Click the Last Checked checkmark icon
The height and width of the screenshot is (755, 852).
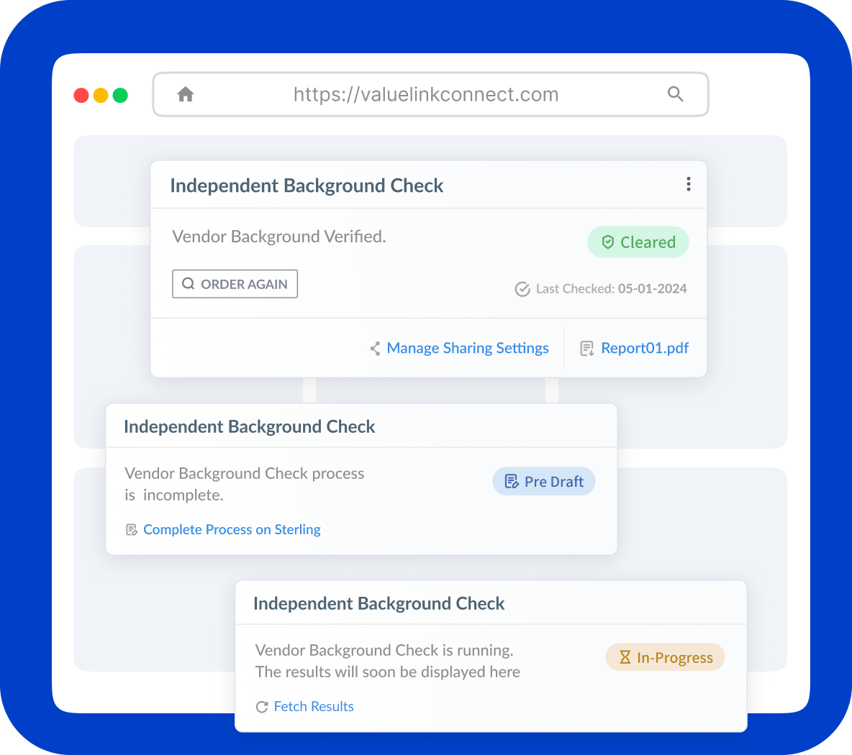(x=522, y=289)
